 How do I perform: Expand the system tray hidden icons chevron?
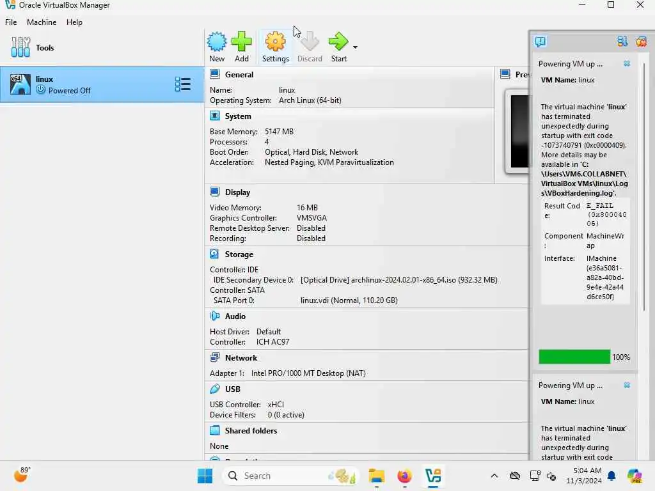point(494,476)
